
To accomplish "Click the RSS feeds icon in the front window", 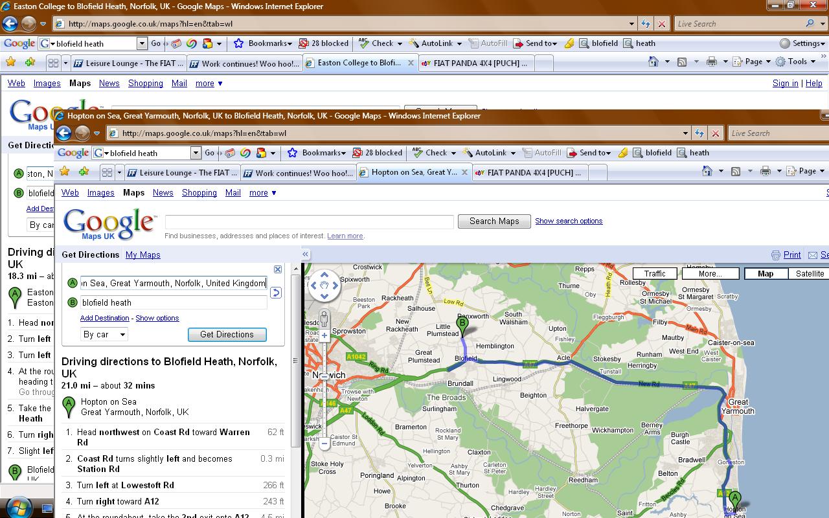I will coord(736,171).
